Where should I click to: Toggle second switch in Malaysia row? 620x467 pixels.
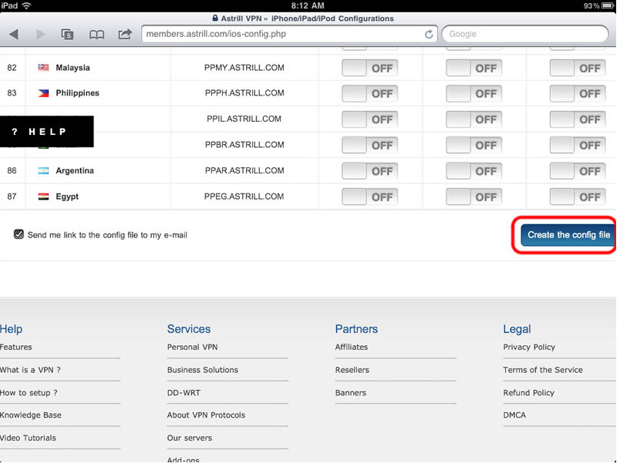coord(473,68)
